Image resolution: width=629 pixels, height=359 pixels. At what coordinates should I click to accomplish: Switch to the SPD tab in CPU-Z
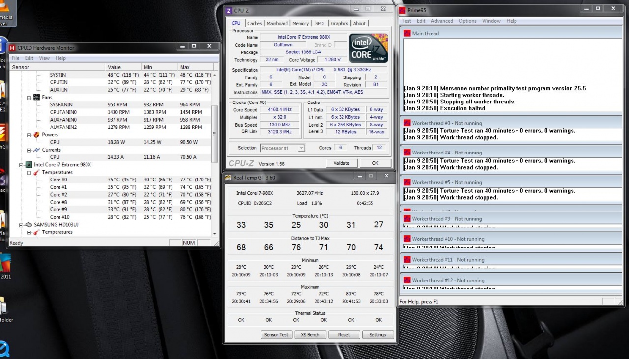(319, 23)
